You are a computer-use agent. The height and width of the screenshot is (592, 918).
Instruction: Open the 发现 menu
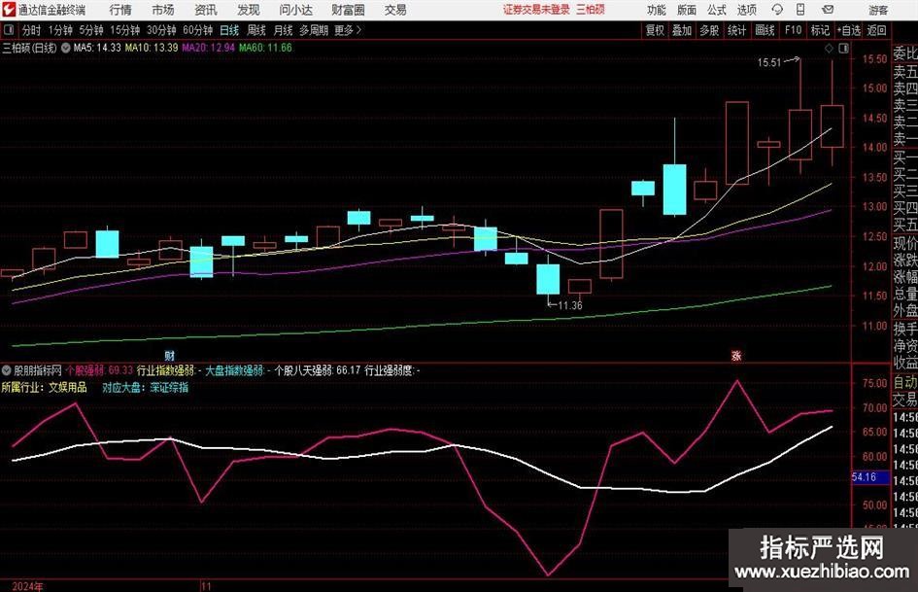tap(249, 10)
